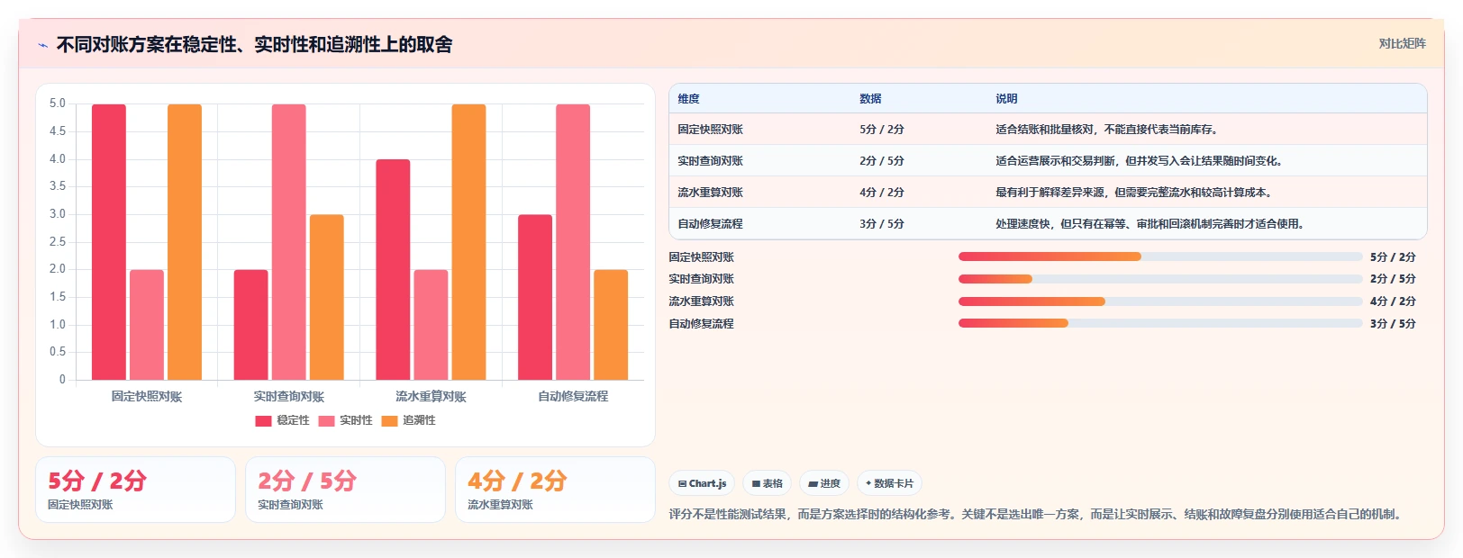Click the 固定快照对账 chart axis label

[147, 397]
